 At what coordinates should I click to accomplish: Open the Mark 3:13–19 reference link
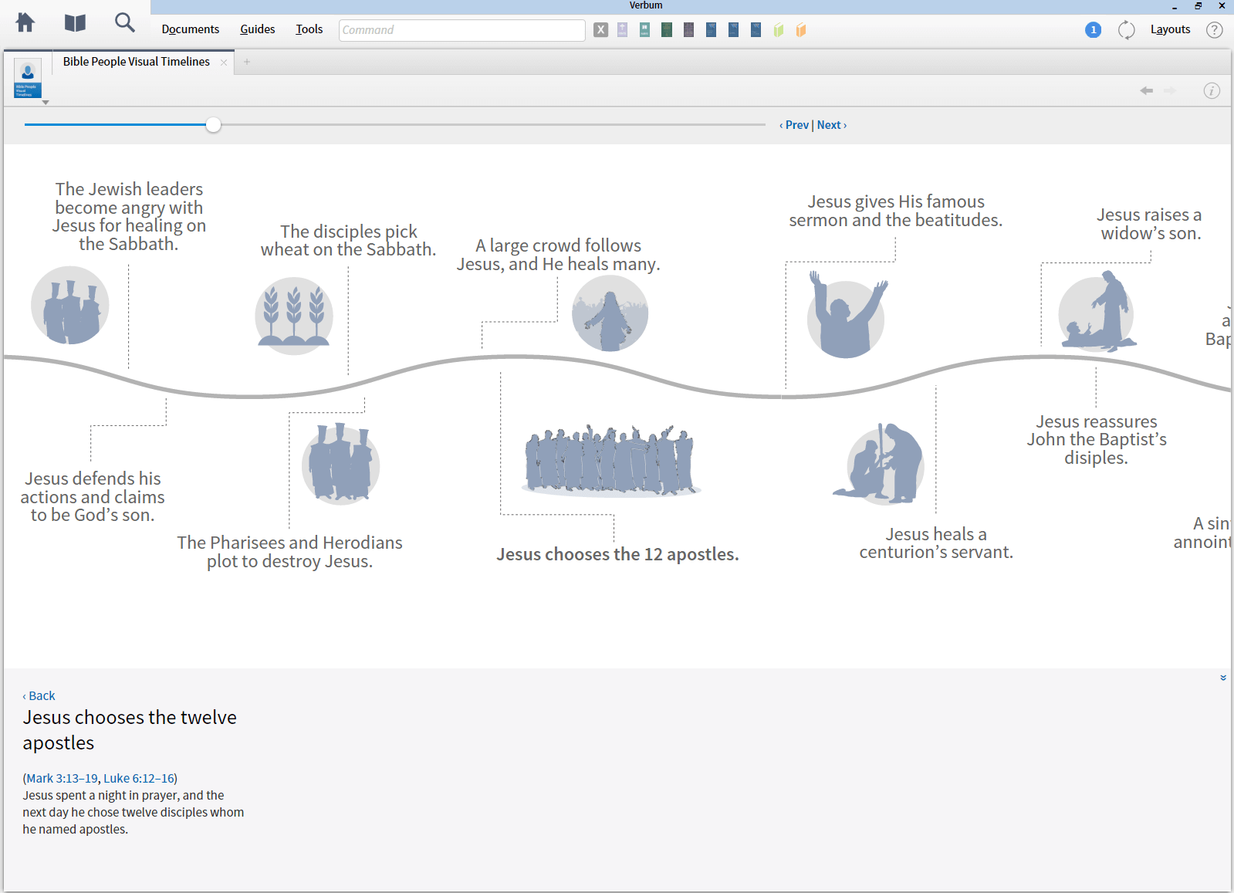(62, 778)
